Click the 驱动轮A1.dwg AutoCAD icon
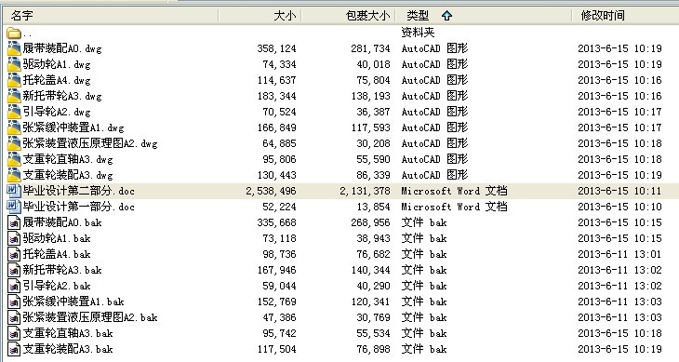The width and height of the screenshot is (679, 362). (x=14, y=64)
